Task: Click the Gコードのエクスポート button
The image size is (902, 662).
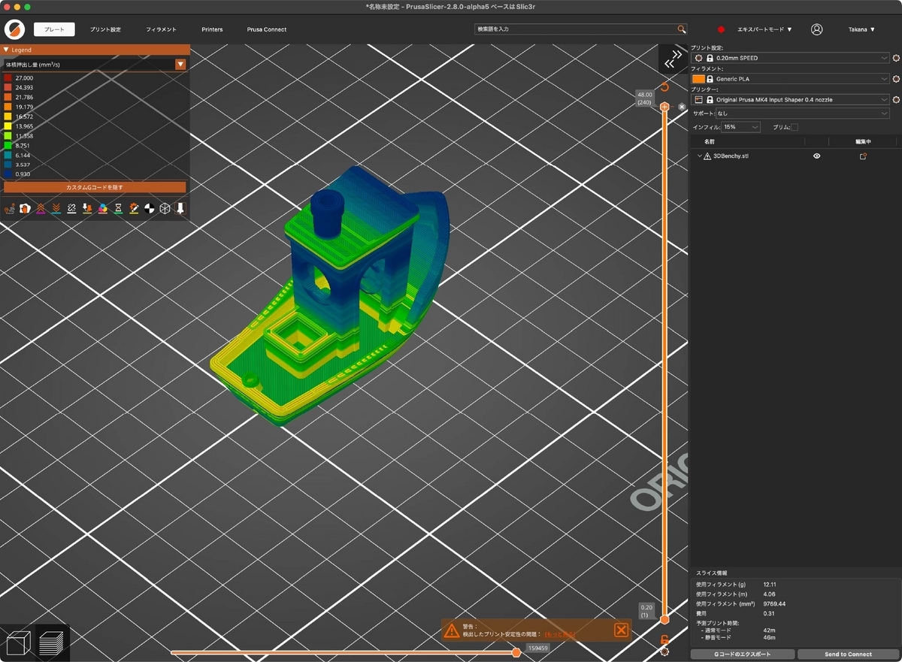Action: click(x=742, y=654)
